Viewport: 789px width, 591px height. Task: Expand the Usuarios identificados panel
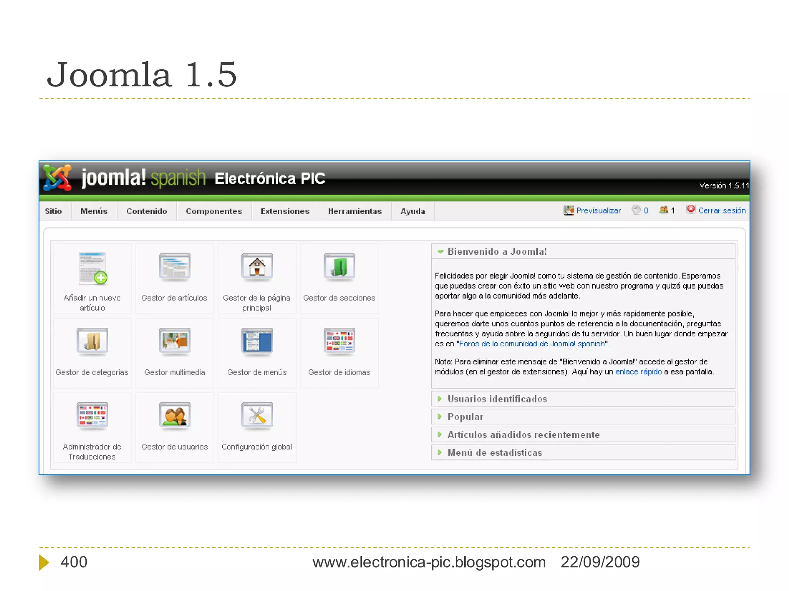[x=583, y=399]
